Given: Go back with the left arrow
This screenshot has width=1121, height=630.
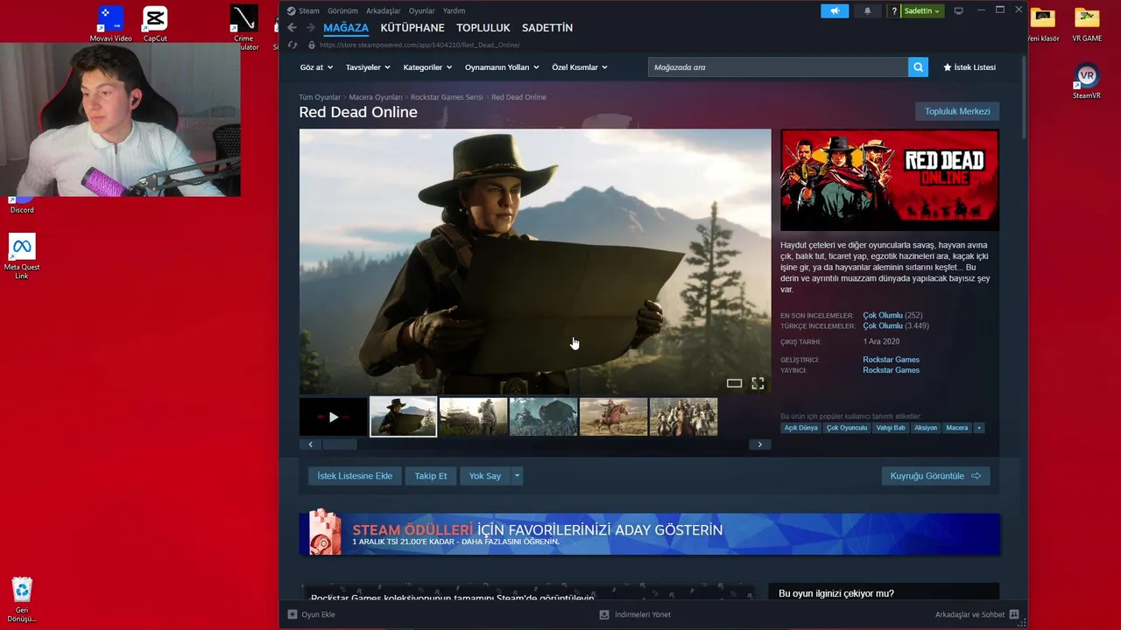Looking at the screenshot, I should point(292,28).
